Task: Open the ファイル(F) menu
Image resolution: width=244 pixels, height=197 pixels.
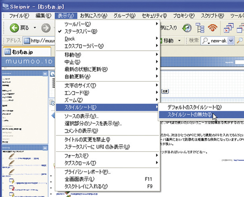Action: click(x=19, y=16)
